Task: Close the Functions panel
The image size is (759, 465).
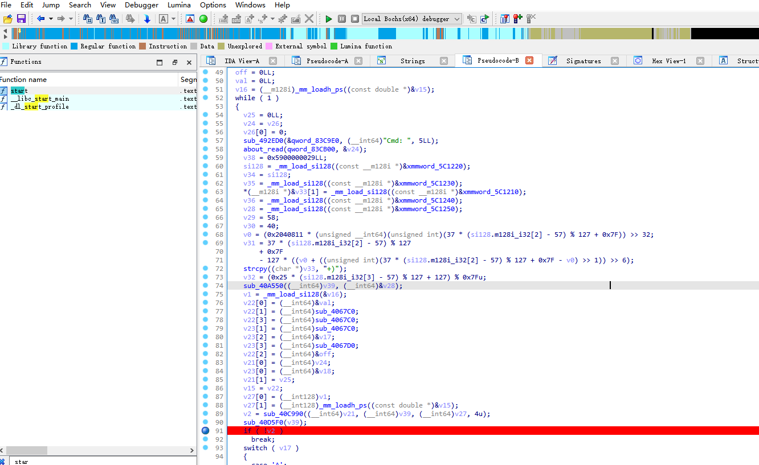Action: pyautogui.click(x=190, y=62)
